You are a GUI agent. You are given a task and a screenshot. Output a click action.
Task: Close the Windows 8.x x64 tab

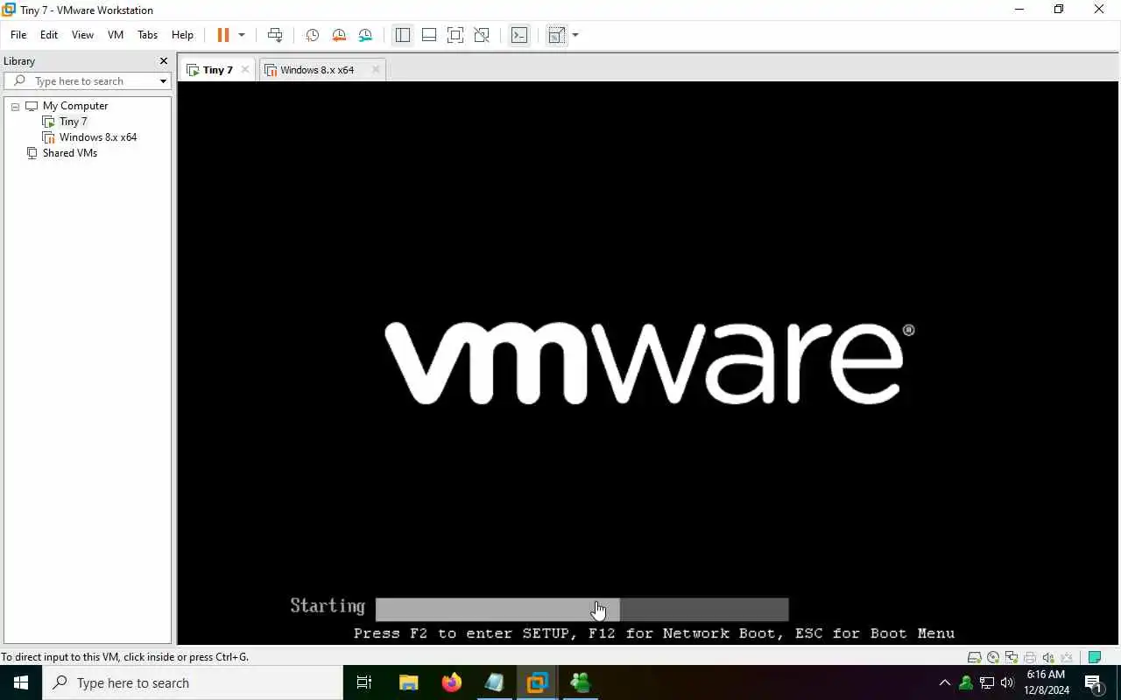tap(376, 70)
